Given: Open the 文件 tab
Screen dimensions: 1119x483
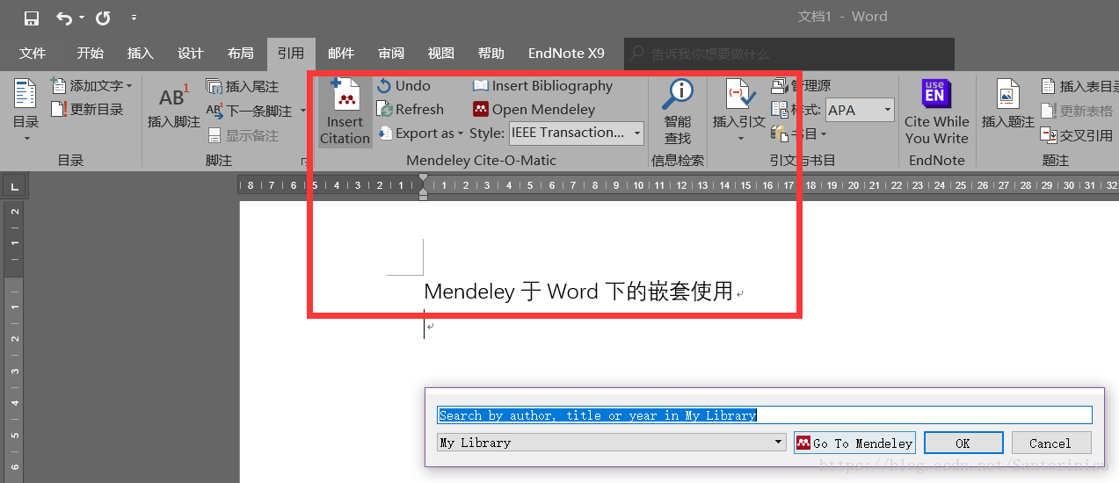Looking at the screenshot, I should [x=33, y=54].
